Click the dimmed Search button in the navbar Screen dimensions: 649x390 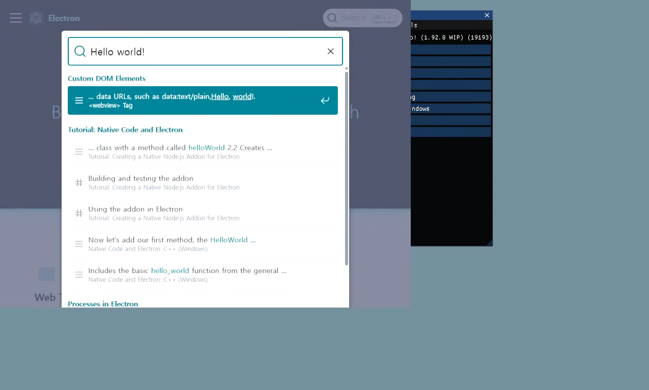pos(362,18)
